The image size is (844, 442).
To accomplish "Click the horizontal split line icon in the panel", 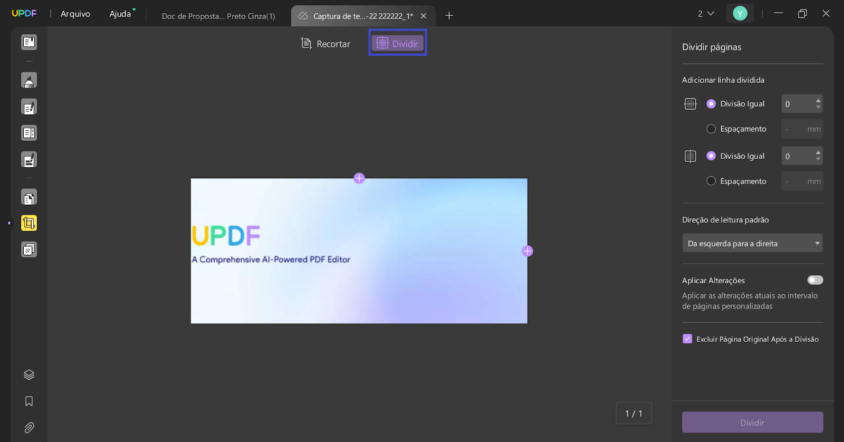I will [690, 104].
